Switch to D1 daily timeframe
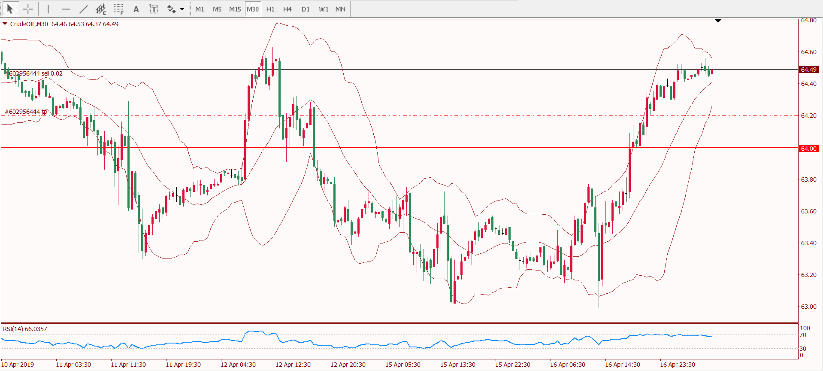Image resolution: width=823 pixels, height=371 pixels. tap(306, 9)
